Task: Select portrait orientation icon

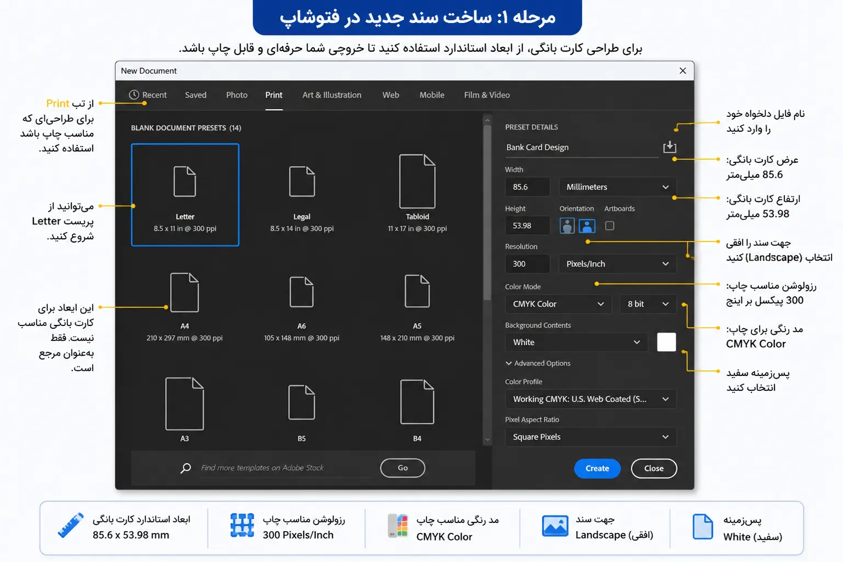Action: tap(567, 226)
